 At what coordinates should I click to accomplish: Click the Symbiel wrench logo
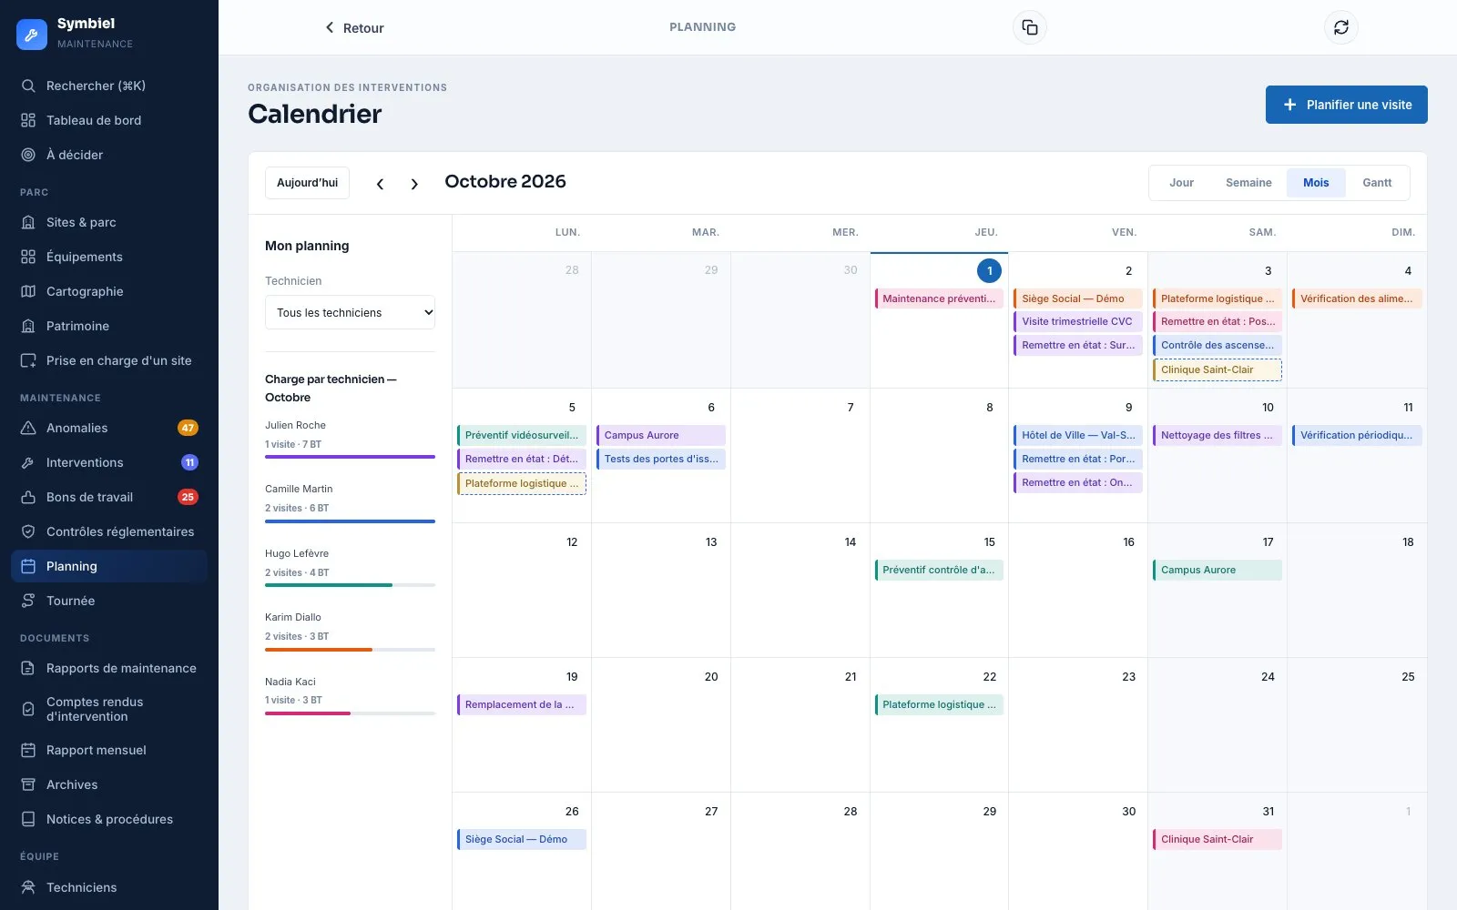pyautogui.click(x=32, y=35)
